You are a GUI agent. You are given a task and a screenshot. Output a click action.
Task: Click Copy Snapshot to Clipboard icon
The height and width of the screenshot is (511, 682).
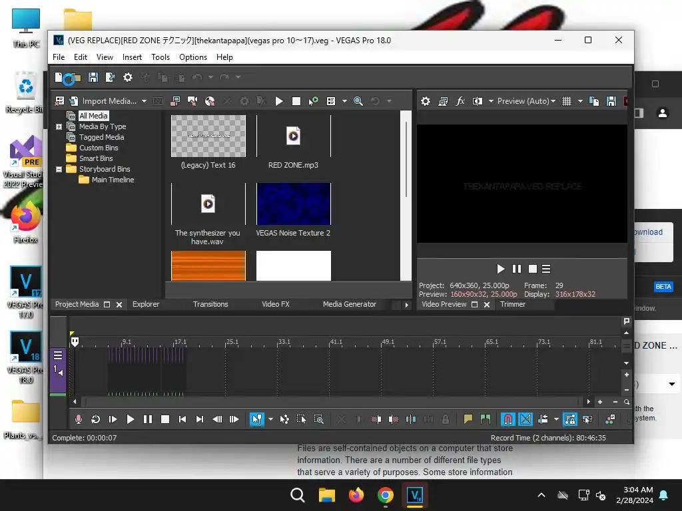click(593, 101)
